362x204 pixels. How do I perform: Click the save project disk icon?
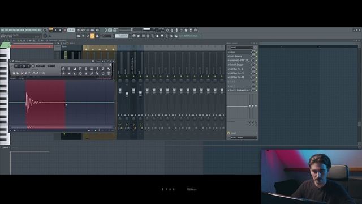coord(186,30)
